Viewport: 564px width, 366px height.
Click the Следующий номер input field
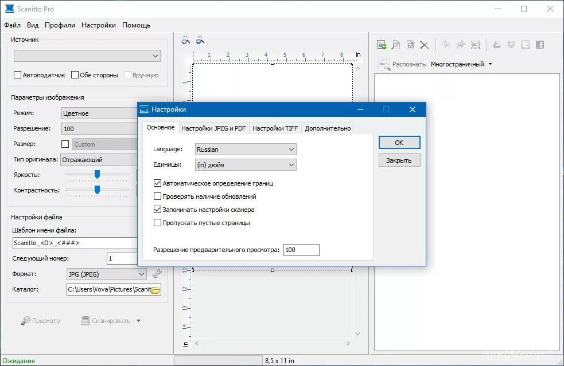point(122,259)
